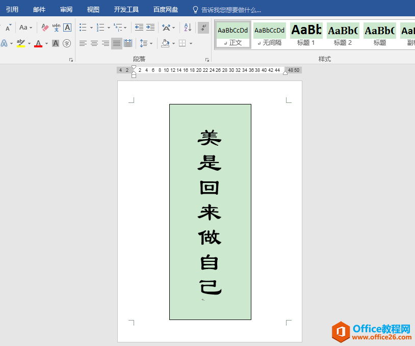Insert an enclosed character (字 in circle)
This screenshot has height=346, width=415.
[67, 44]
